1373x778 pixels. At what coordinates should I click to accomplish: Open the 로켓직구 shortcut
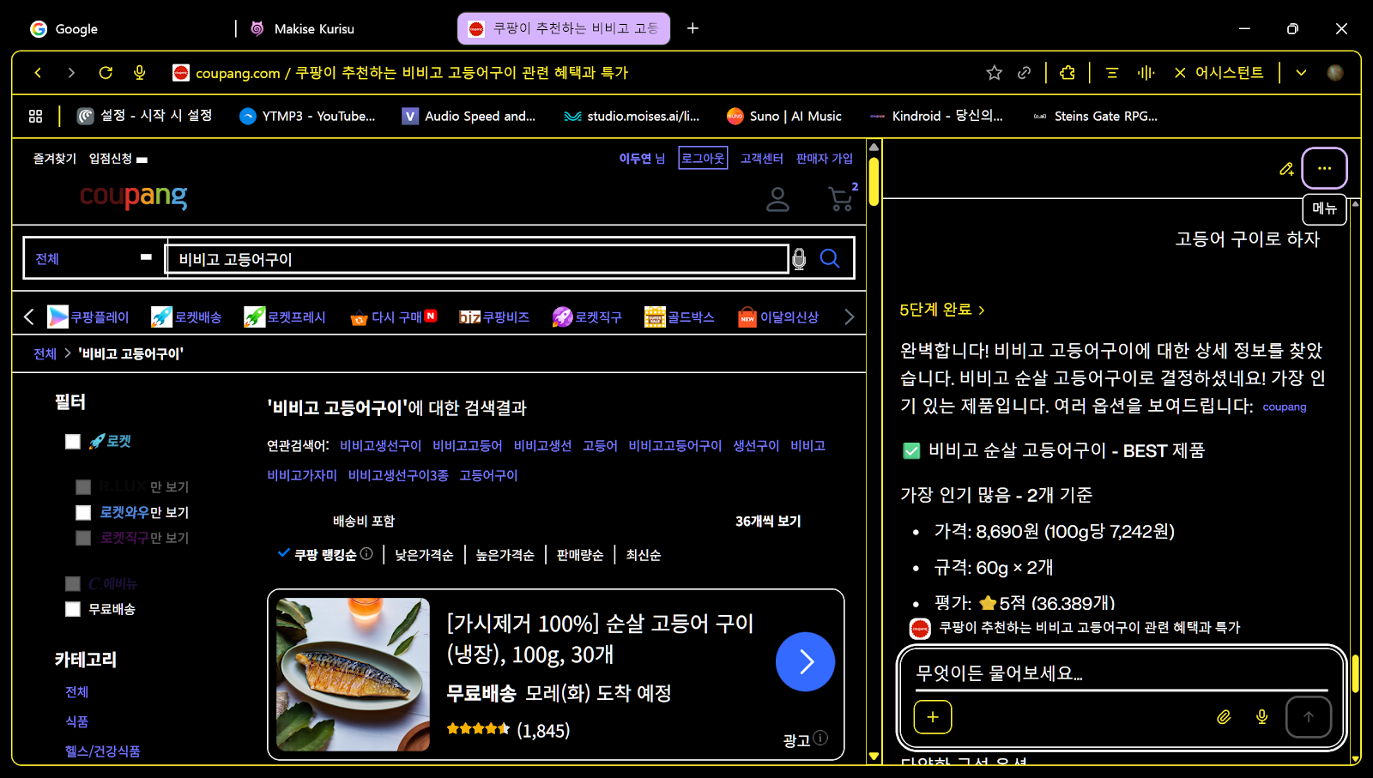click(x=588, y=317)
